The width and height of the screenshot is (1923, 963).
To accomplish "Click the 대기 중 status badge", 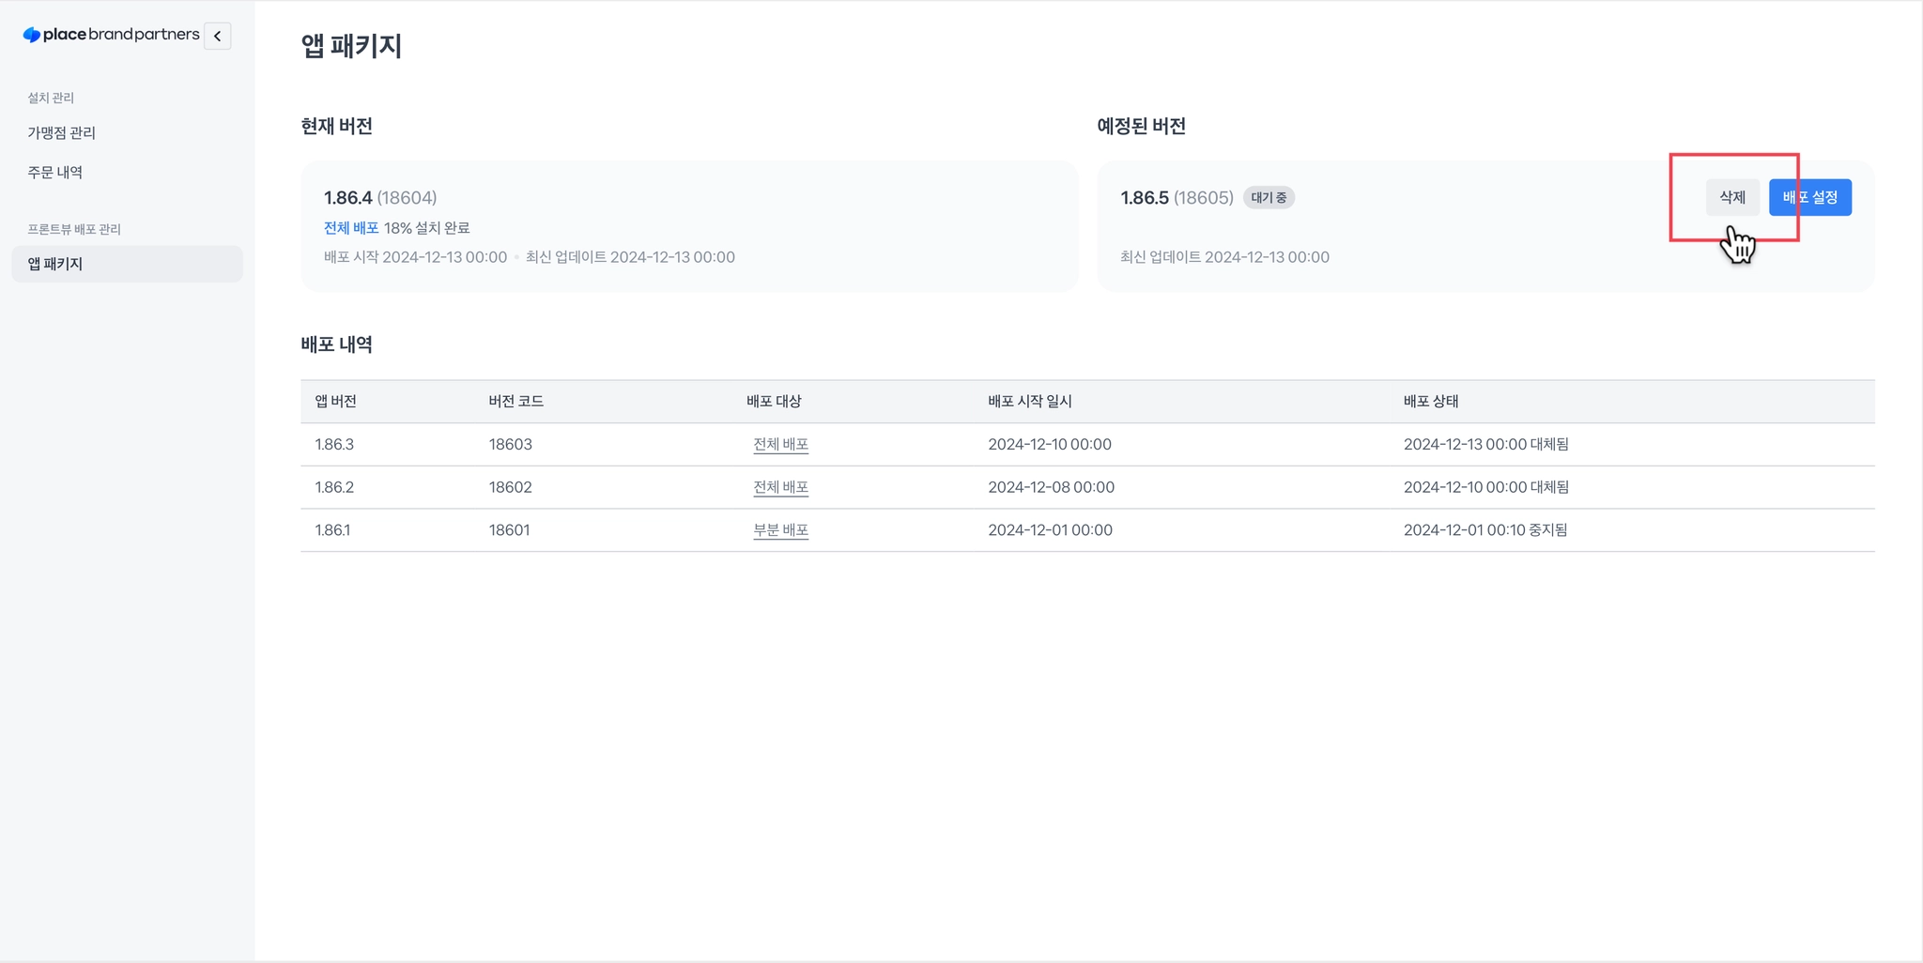I will [x=1269, y=198].
